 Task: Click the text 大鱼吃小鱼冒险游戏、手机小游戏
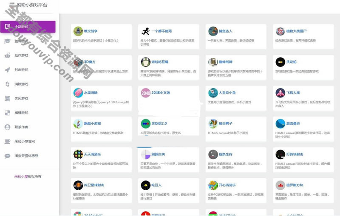click(x=229, y=102)
